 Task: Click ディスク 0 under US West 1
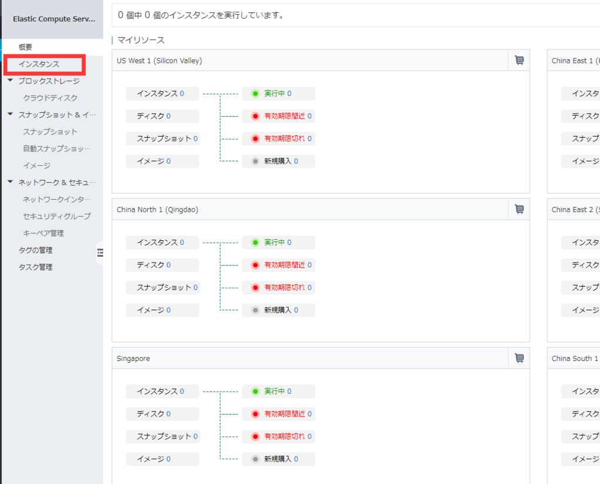pyautogui.click(x=162, y=116)
